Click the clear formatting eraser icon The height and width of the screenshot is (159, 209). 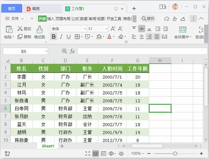click(121, 37)
